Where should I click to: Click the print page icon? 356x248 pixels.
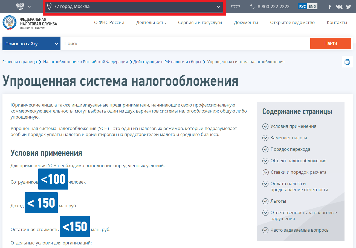pyautogui.click(x=347, y=62)
